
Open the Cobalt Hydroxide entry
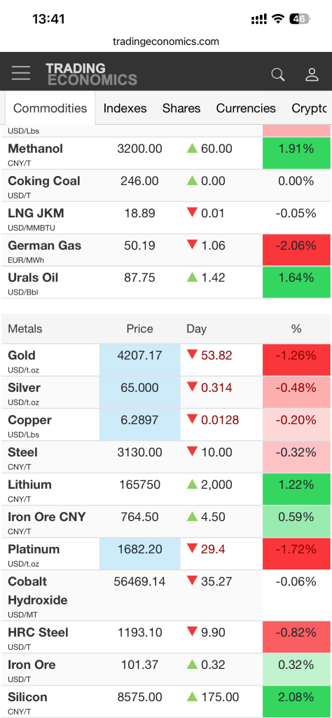[38, 590]
